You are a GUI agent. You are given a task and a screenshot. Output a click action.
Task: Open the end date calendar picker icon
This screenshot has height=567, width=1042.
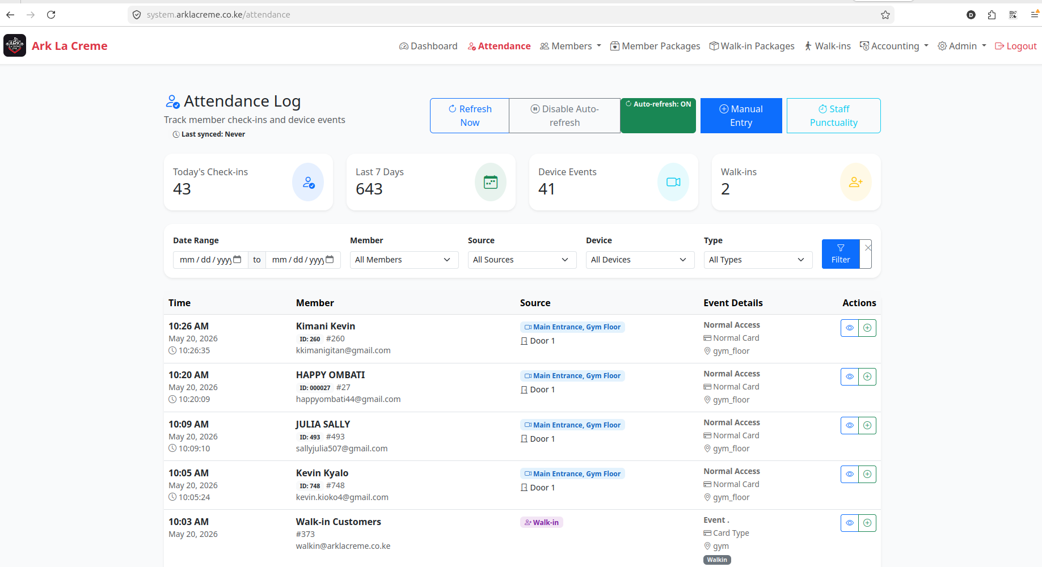click(x=330, y=259)
